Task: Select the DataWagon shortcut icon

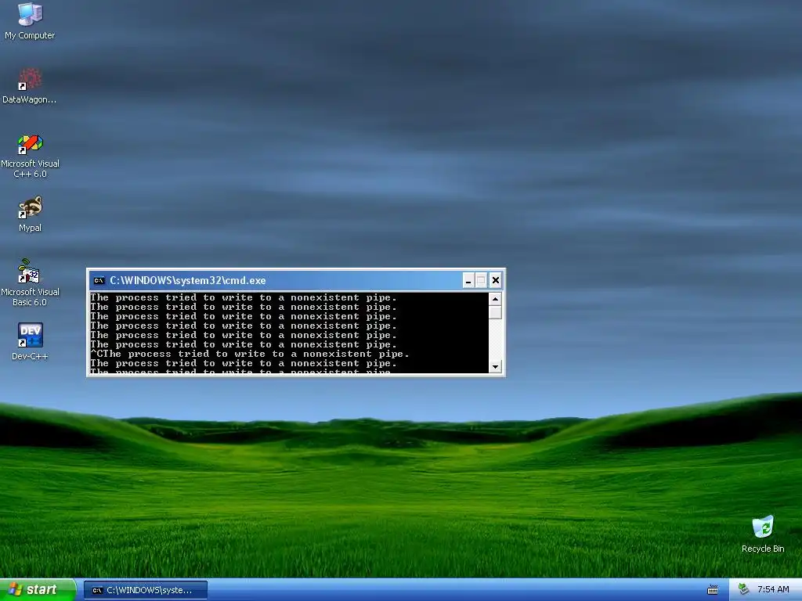Action: [x=30, y=86]
